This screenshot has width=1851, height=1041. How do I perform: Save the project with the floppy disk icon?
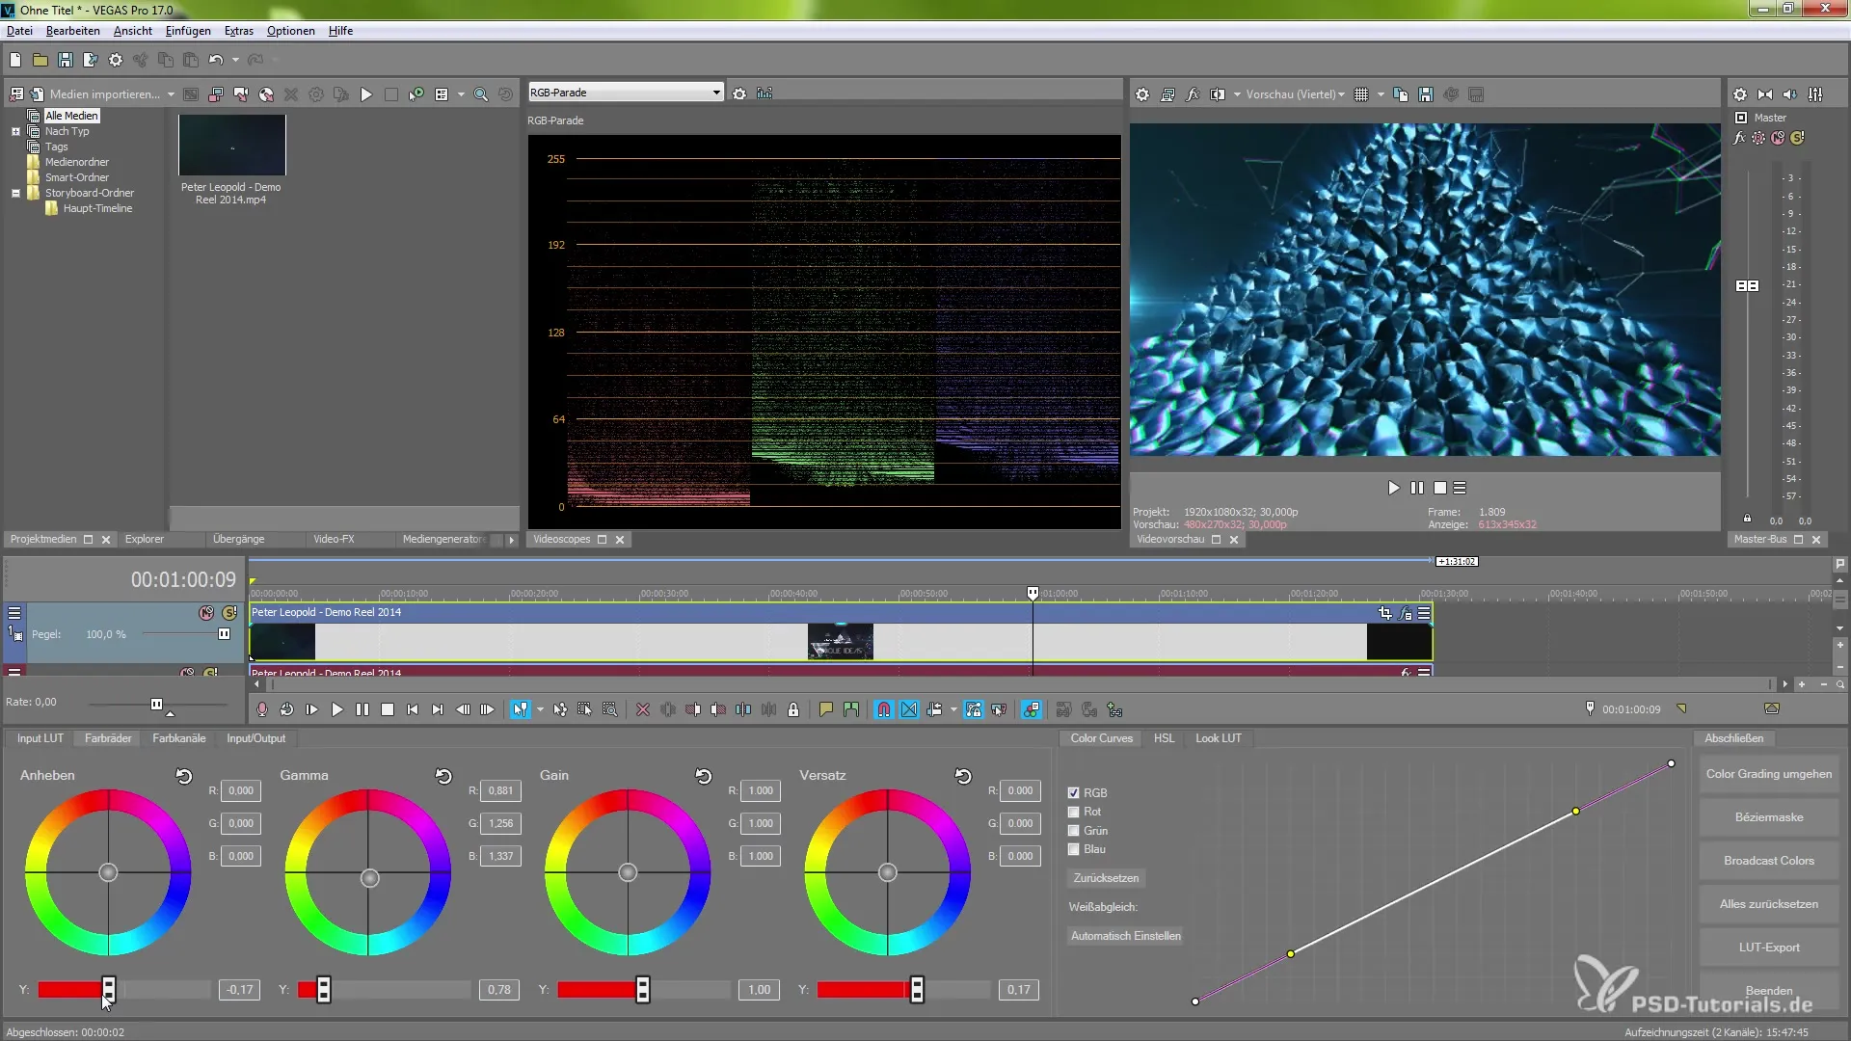coord(66,60)
